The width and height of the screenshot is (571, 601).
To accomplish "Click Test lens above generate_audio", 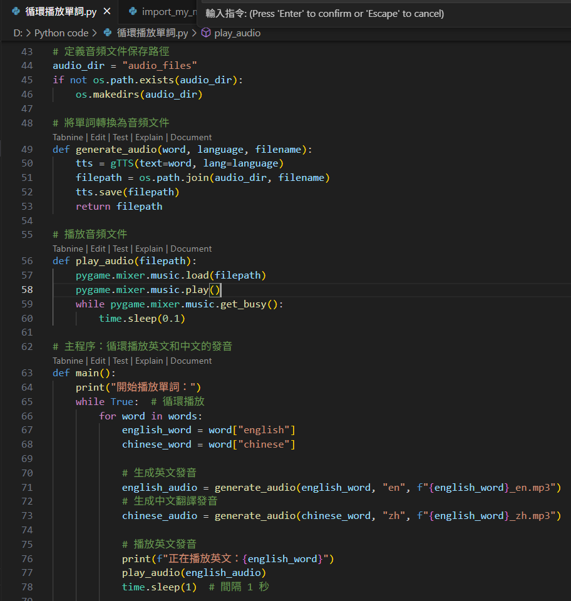I will (120, 137).
